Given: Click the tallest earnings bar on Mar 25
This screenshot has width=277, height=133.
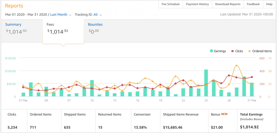Looking at the screenshot, I should pyautogui.click(x=206, y=83).
